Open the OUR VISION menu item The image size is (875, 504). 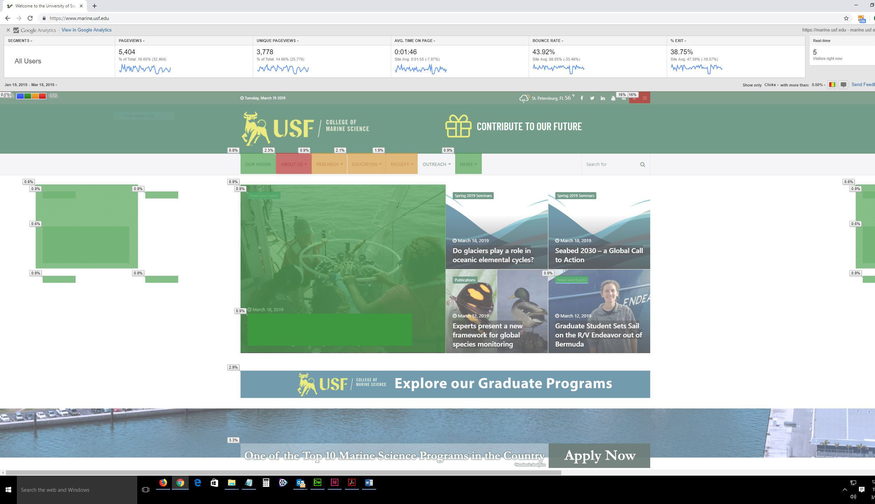[258, 164]
